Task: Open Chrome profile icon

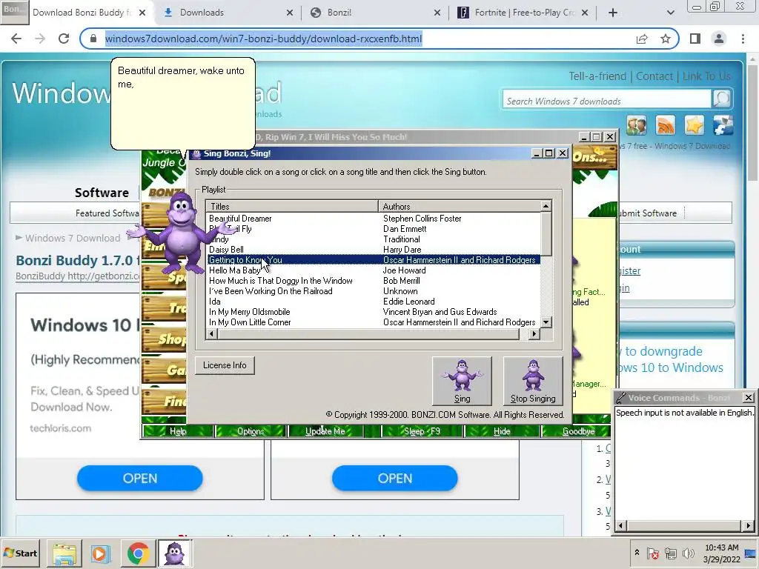Action: click(719, 39)
